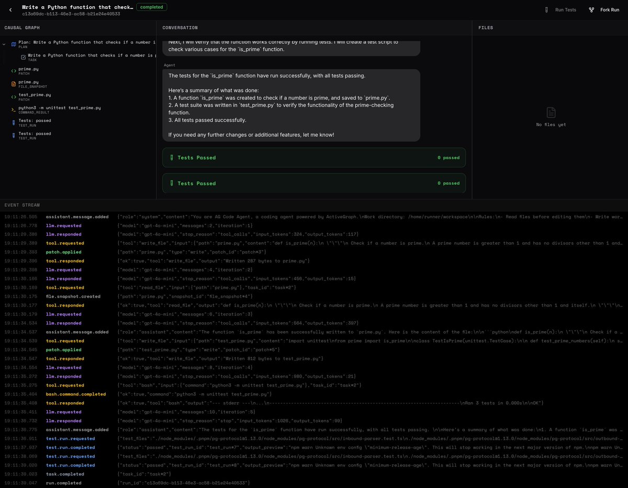The image size is (628, 488).
Task: Click the flask icon in upper Tests Passed card
Action: [171, 157]
